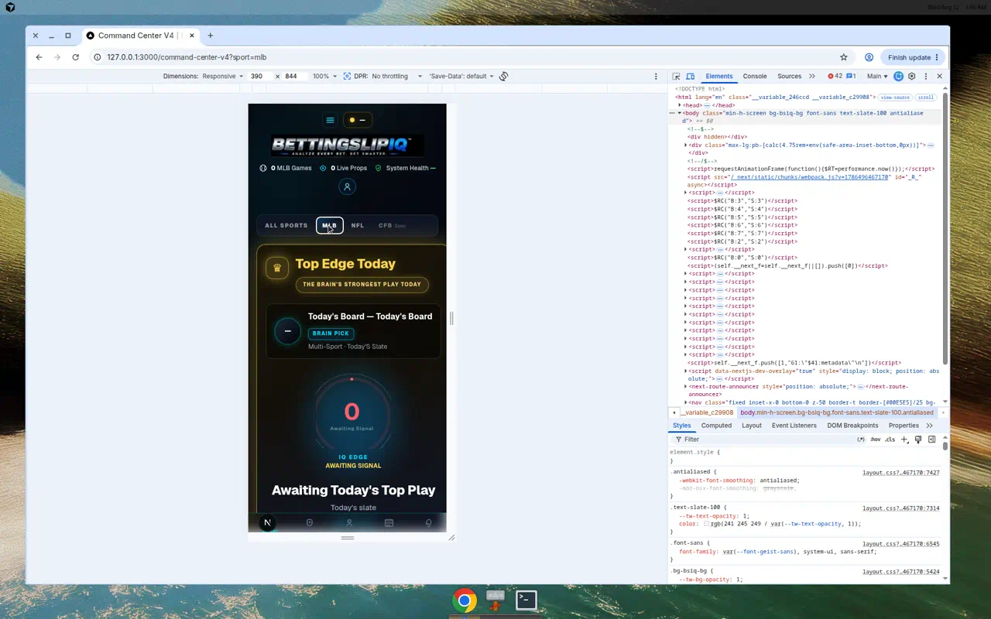Collapse the body element node
Viewport: 991px width, 619px height.
coord(680,113)
